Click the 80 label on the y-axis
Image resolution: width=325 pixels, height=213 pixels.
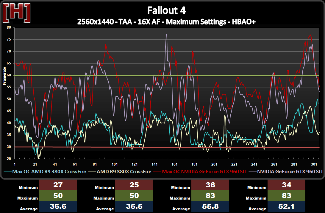coord(9,27)
